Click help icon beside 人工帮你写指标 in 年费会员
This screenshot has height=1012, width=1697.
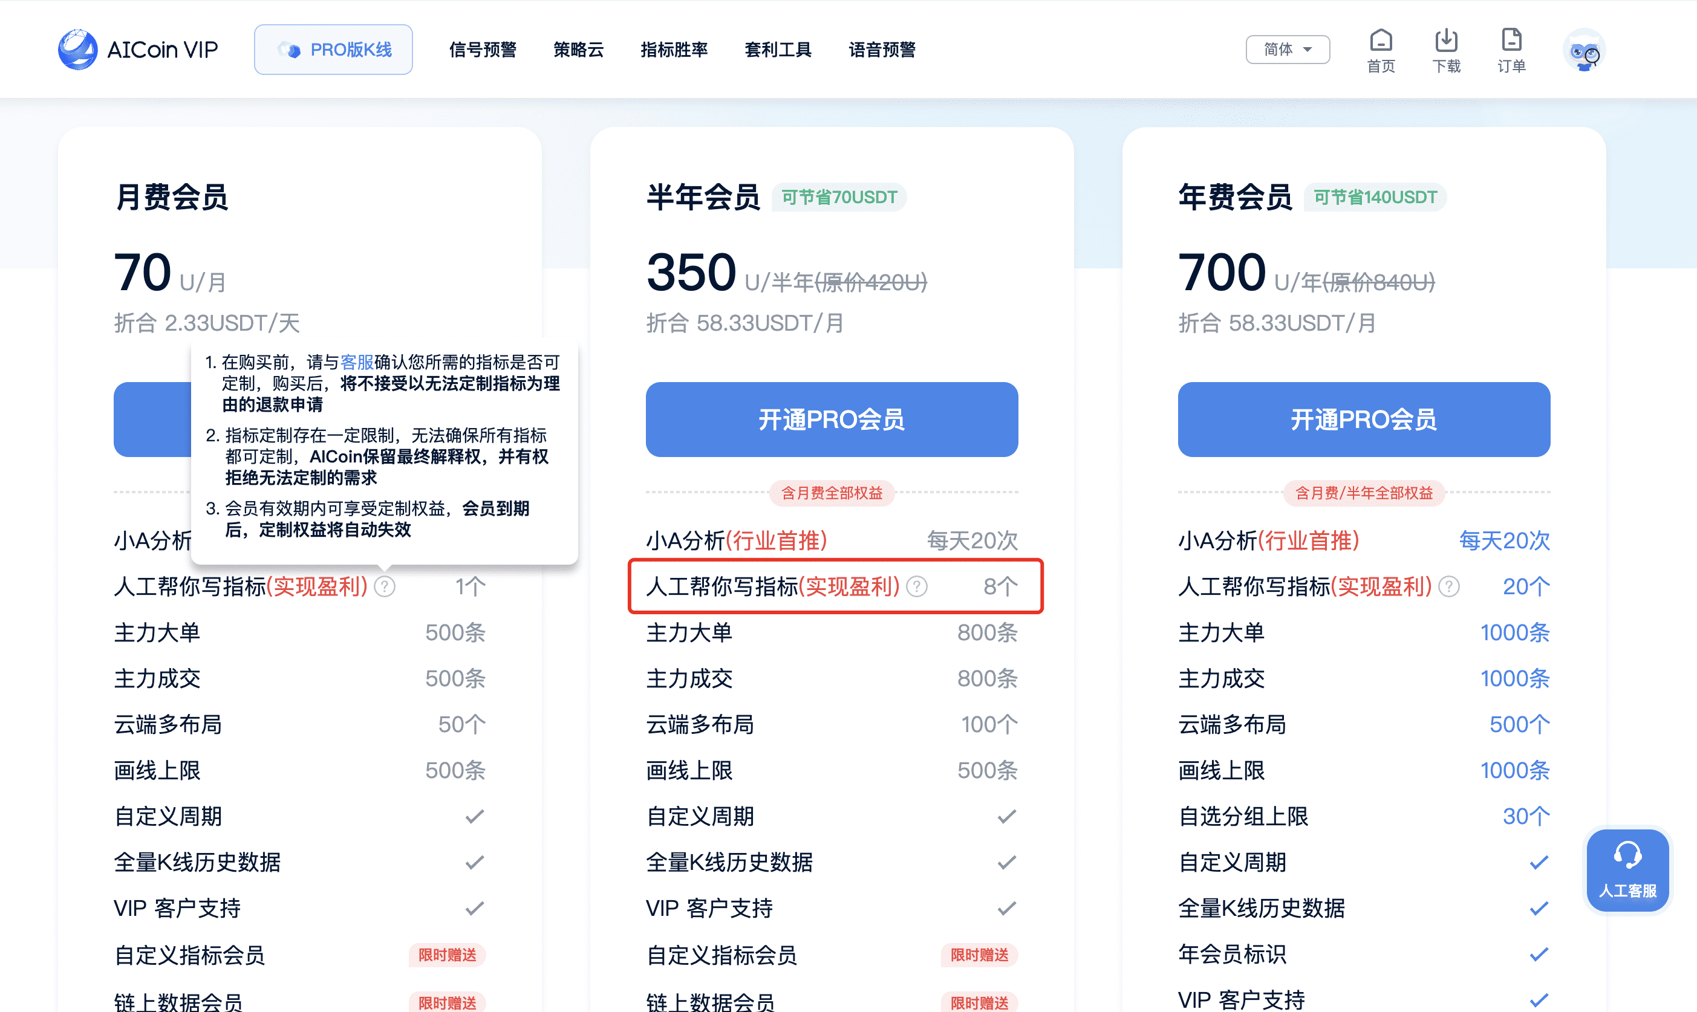pos(1448,586)
